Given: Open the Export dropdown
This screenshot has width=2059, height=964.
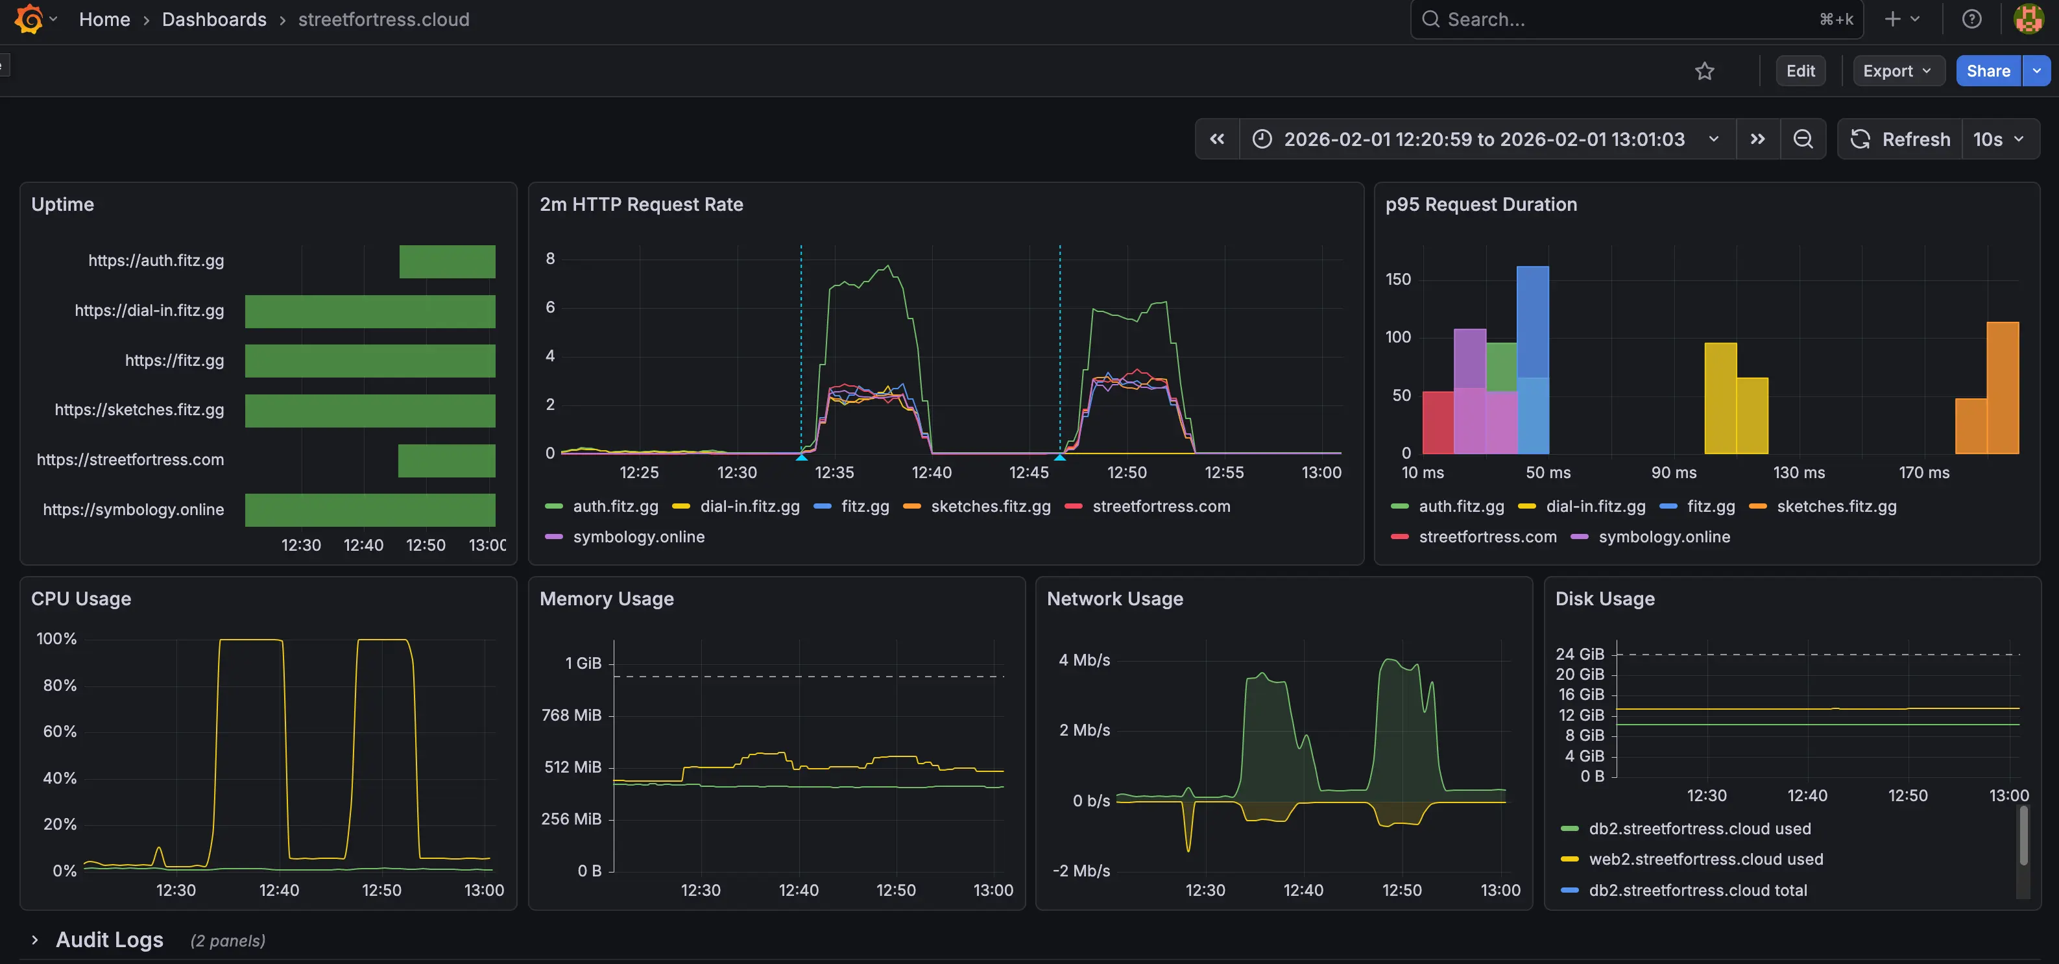Looking at the screenshot, I should (1897, 71).
